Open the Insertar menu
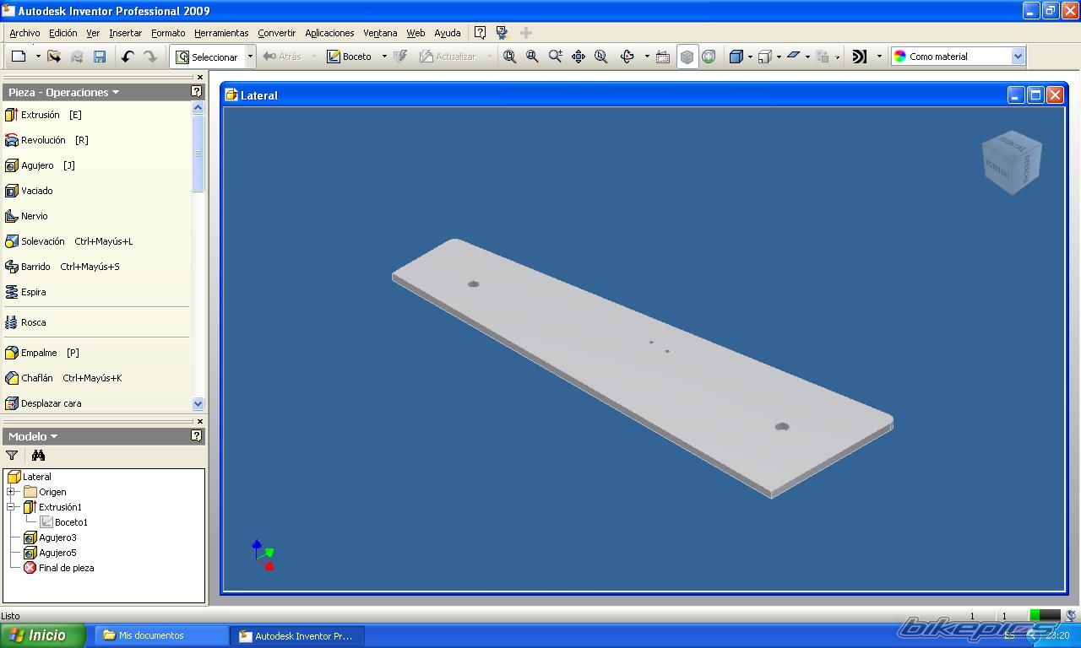This screenshot has width=1081, height=648. [x=125, y=33]
